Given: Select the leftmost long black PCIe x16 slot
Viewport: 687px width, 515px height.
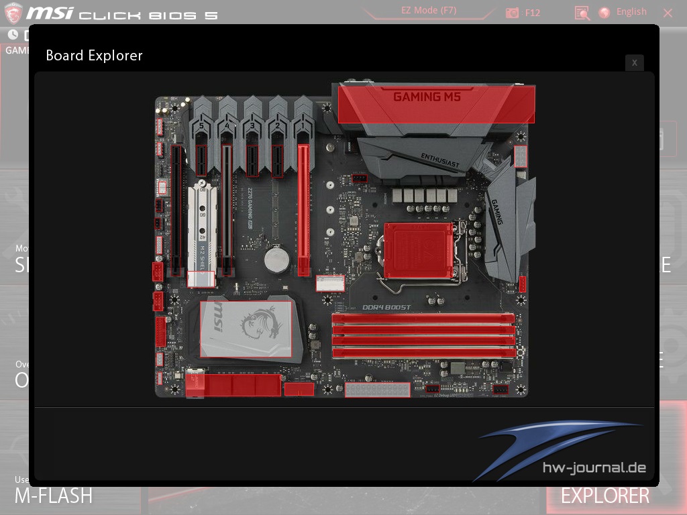Looking at the screenshot, I should [x=176, y=210].
